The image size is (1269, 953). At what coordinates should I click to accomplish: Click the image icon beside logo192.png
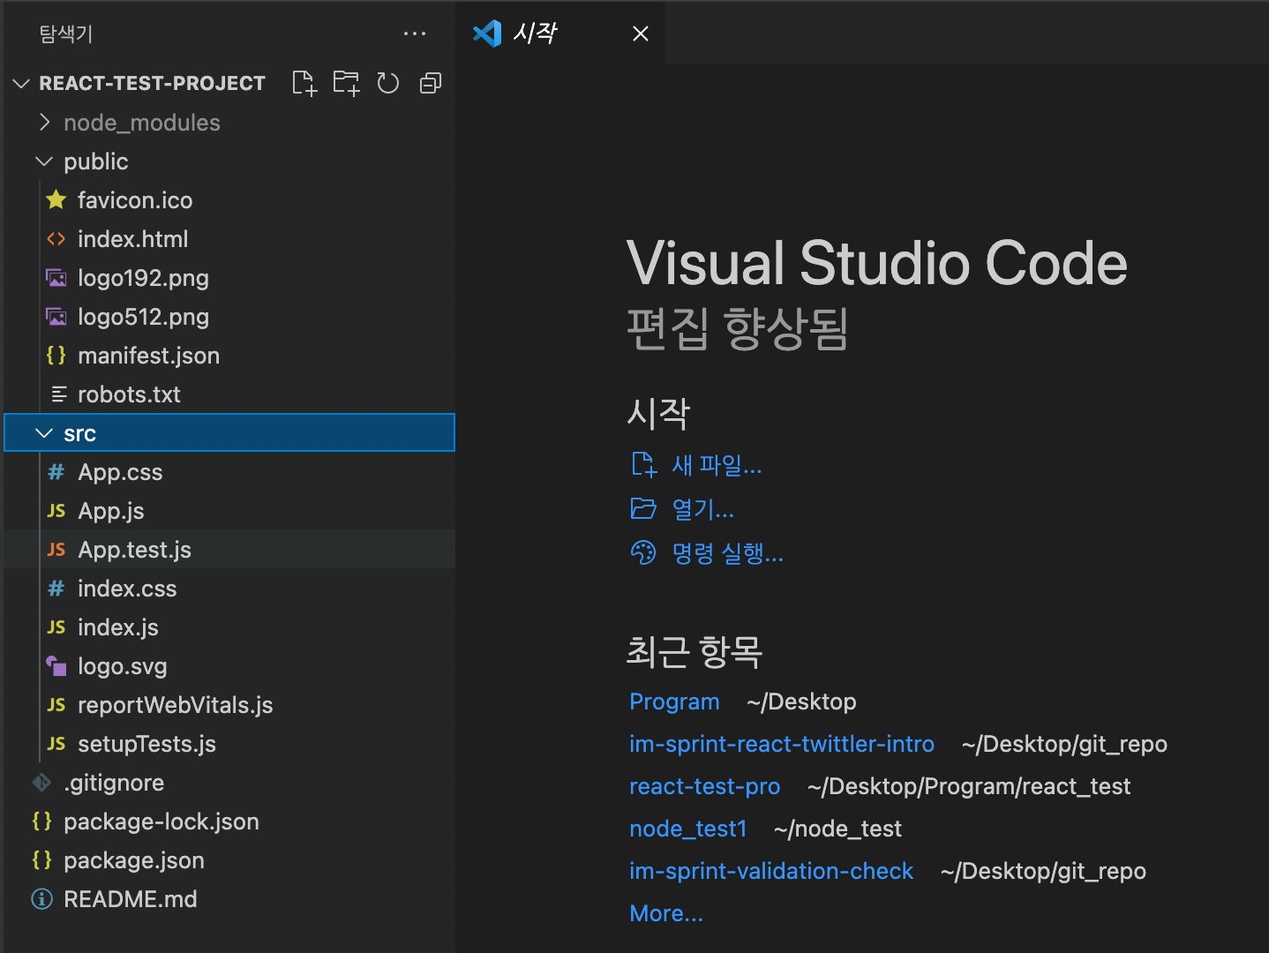[x=56, y=278]
